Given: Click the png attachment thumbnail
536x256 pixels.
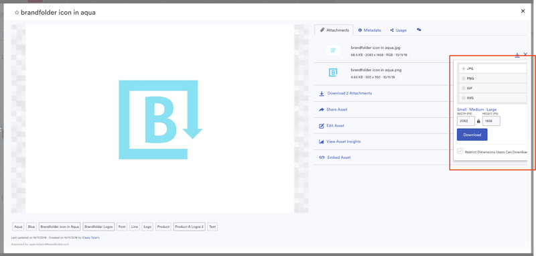Looking at the screenshot, I should point(333,72).
